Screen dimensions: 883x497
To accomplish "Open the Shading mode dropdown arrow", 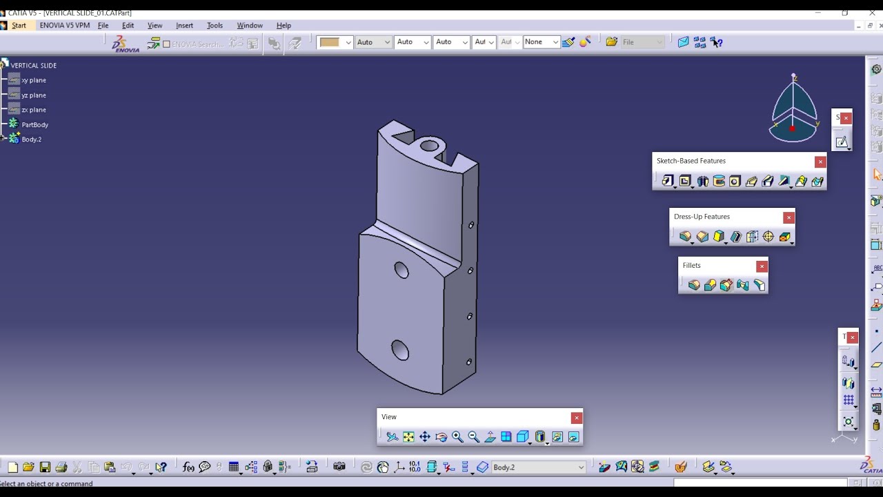I will [x=547, y=442].
